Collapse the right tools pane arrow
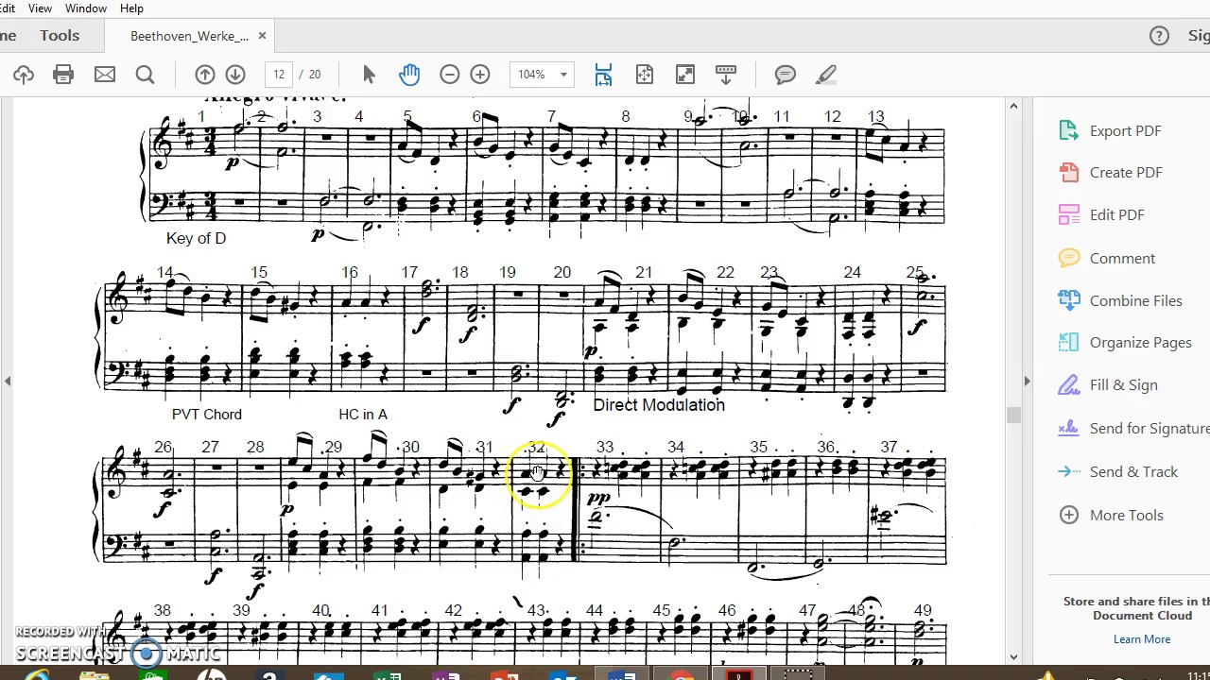Viewport: 1210px width, 680px height. click(x=1027, y=382)
